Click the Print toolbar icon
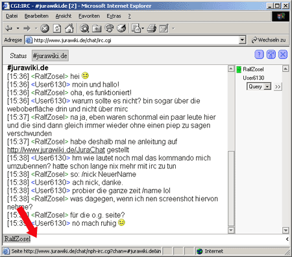This screenshot has height=257, width=292. click(x=152, y=28)
